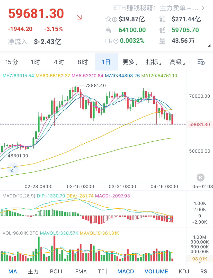Image resolution: width=213 pixels, height=278 pixels.
Task: Select the MACD tab at the bottom
Action: tap(126, 271)
